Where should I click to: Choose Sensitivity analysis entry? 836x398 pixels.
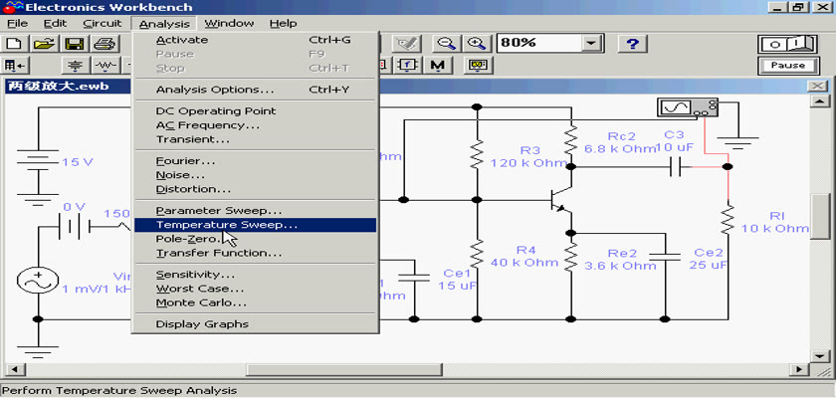click(x=256, y=275)
